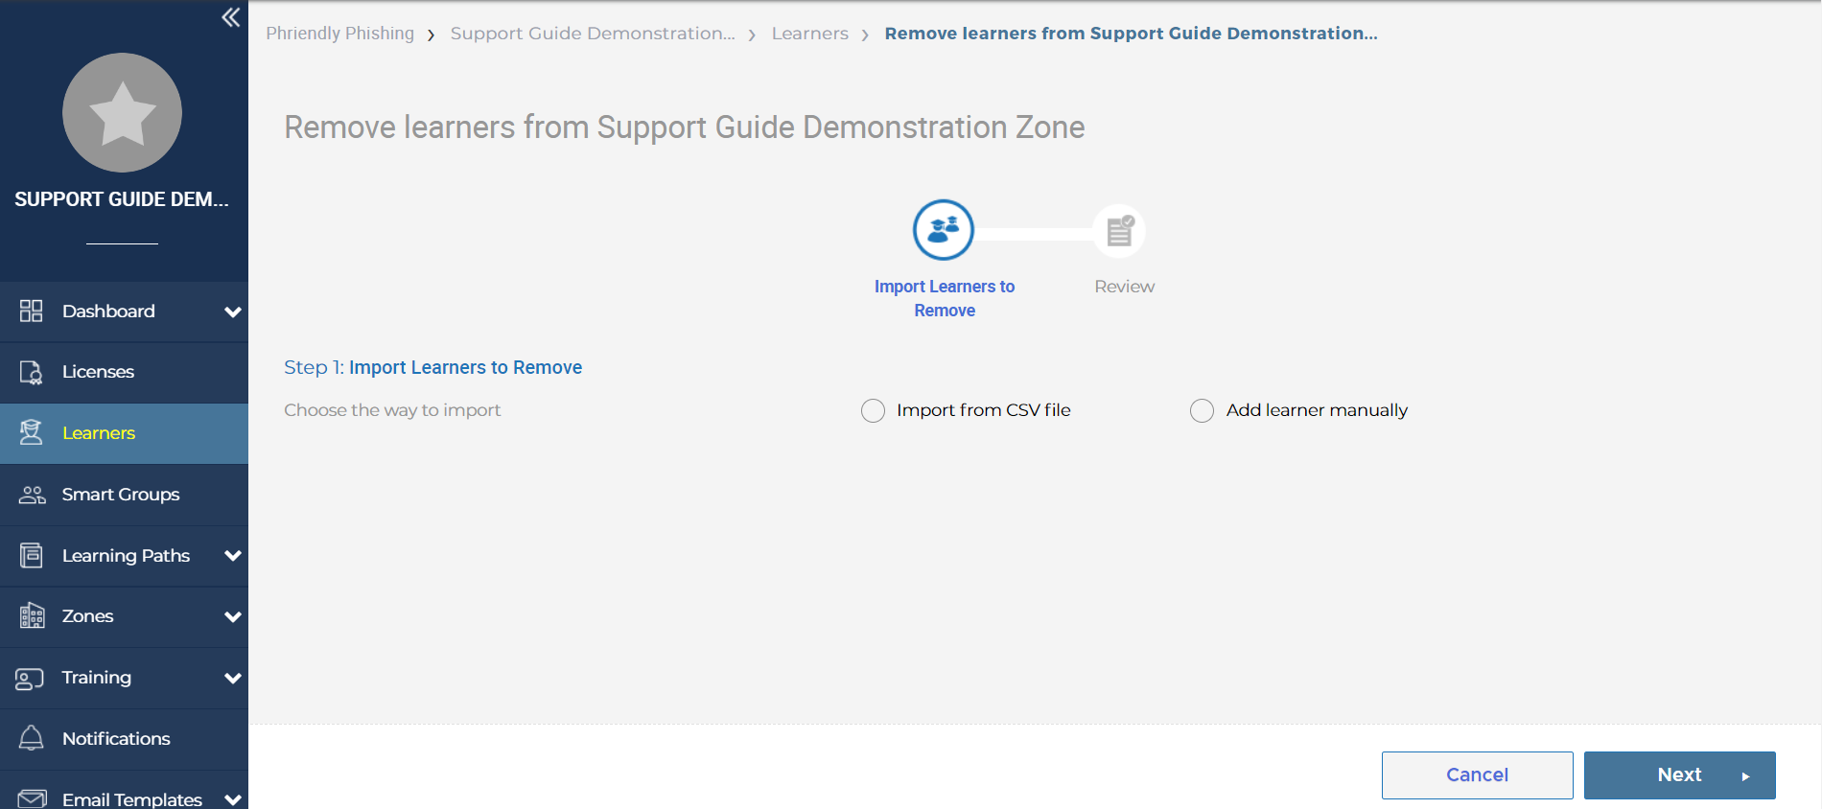
Task: Click the Import Learners to Remove step label
Action: pyautogui.click(x=945, y=298)
